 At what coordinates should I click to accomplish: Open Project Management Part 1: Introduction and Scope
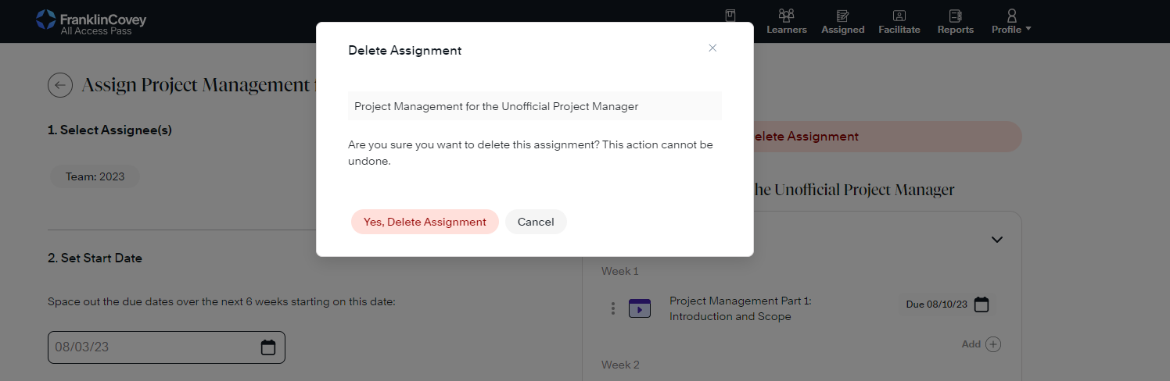(740, 308)
